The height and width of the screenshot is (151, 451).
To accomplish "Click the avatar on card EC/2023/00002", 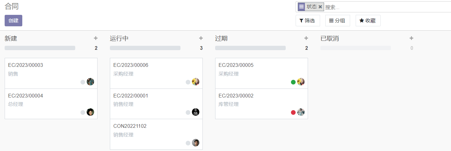I will [301, 112].
